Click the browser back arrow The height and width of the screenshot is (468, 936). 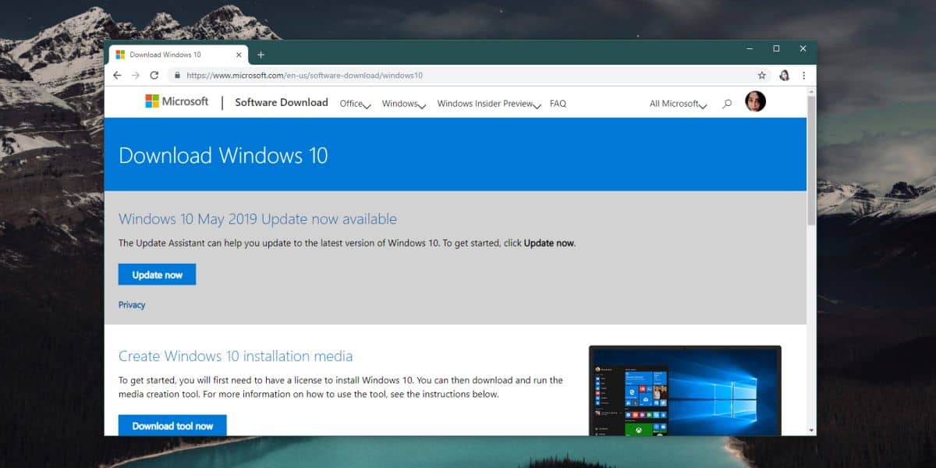[x=117, y=75]
